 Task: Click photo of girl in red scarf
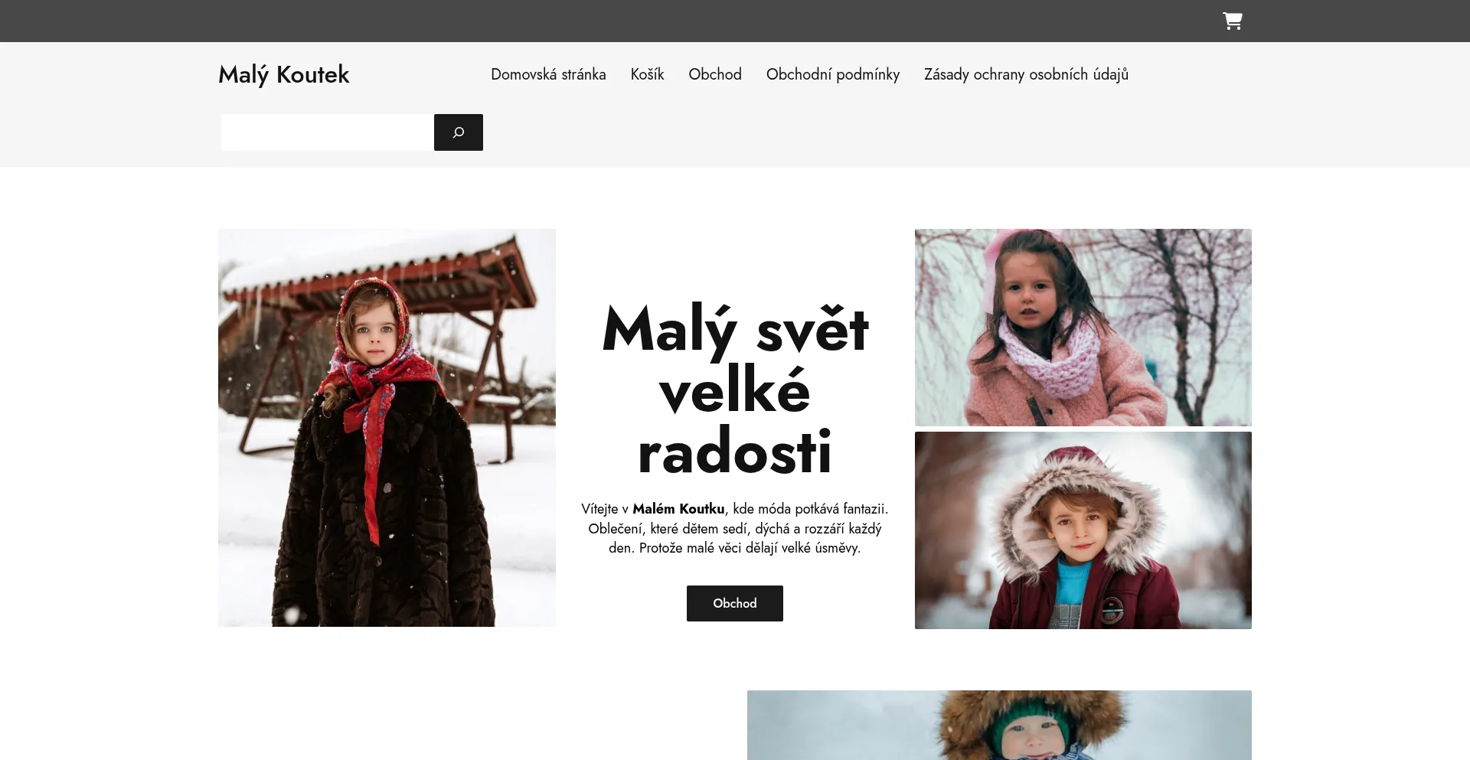(x=387, y=428)
